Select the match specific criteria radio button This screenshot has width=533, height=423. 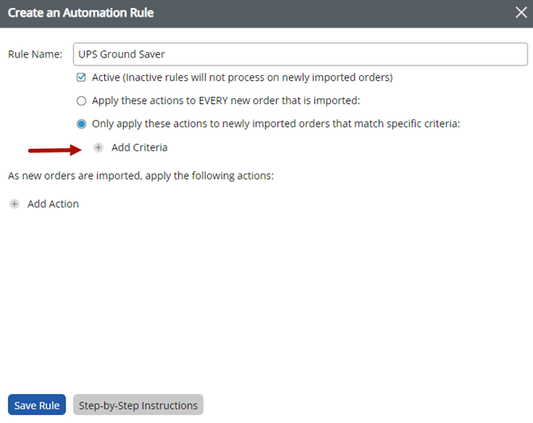81,124
